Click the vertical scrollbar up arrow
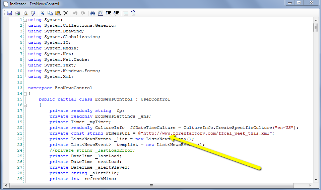The height and width of the screenshot is (190, 321). [316, 20]
